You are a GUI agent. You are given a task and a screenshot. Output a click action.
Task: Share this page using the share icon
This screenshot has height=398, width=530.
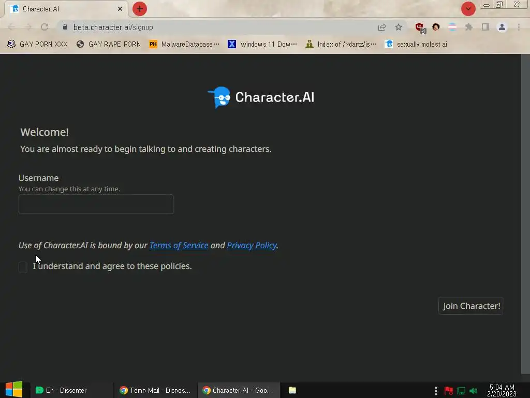pos(382,27)
